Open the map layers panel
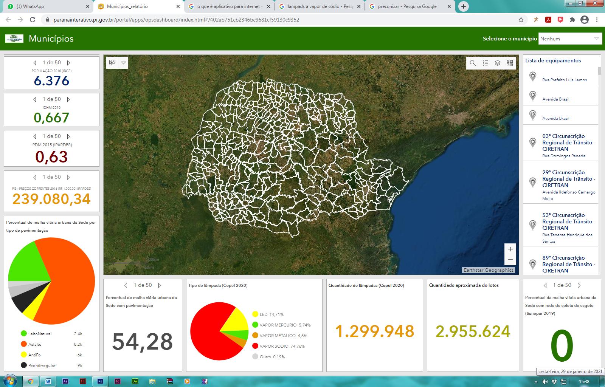Viewport: 605px width, 387px height. 498,63
